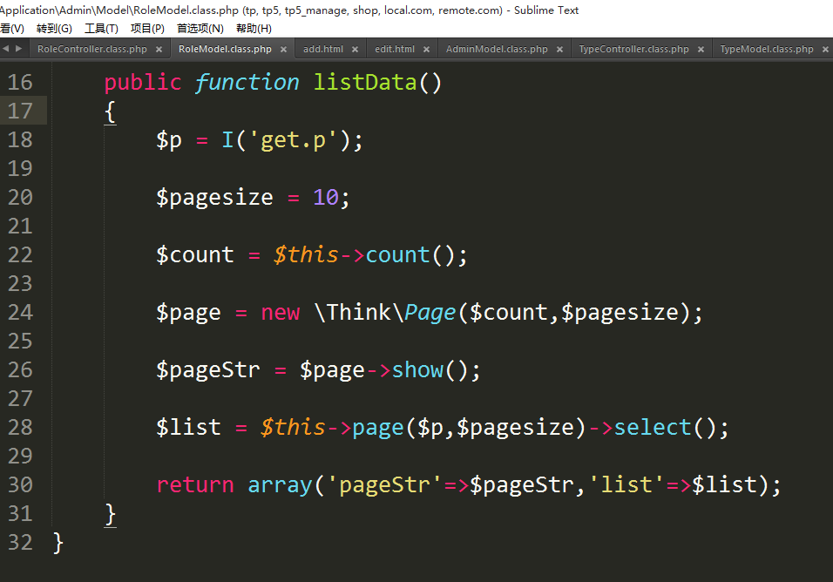Viewport: 833px width, 582px height.
Task: Close the add.html tab
Action: 355,50
